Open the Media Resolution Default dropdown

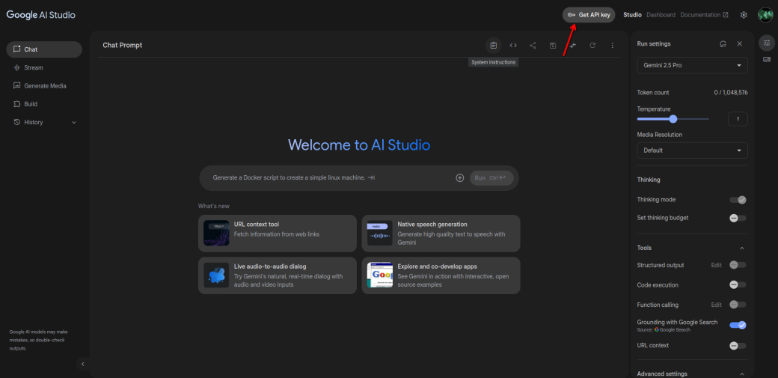tap(692, 150)
